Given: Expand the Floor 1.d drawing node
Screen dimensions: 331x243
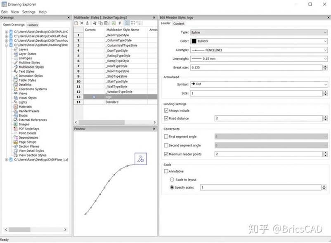Looking at the screenshot, I should [7, 160].
